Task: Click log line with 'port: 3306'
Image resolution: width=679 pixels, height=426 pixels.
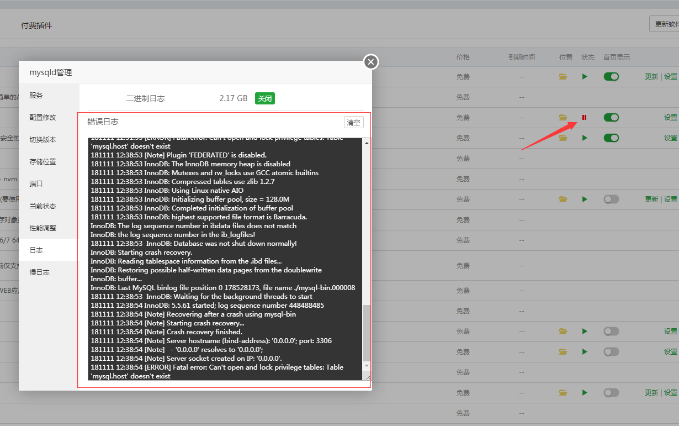Action: pos(211,341)
